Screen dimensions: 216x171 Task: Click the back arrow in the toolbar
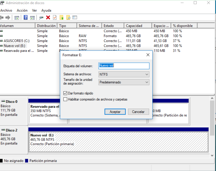click(2, 18)
